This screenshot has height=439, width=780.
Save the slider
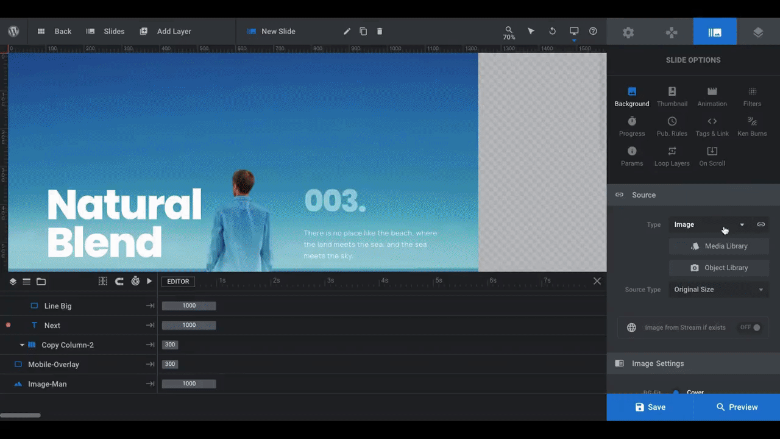coord(650,407)
